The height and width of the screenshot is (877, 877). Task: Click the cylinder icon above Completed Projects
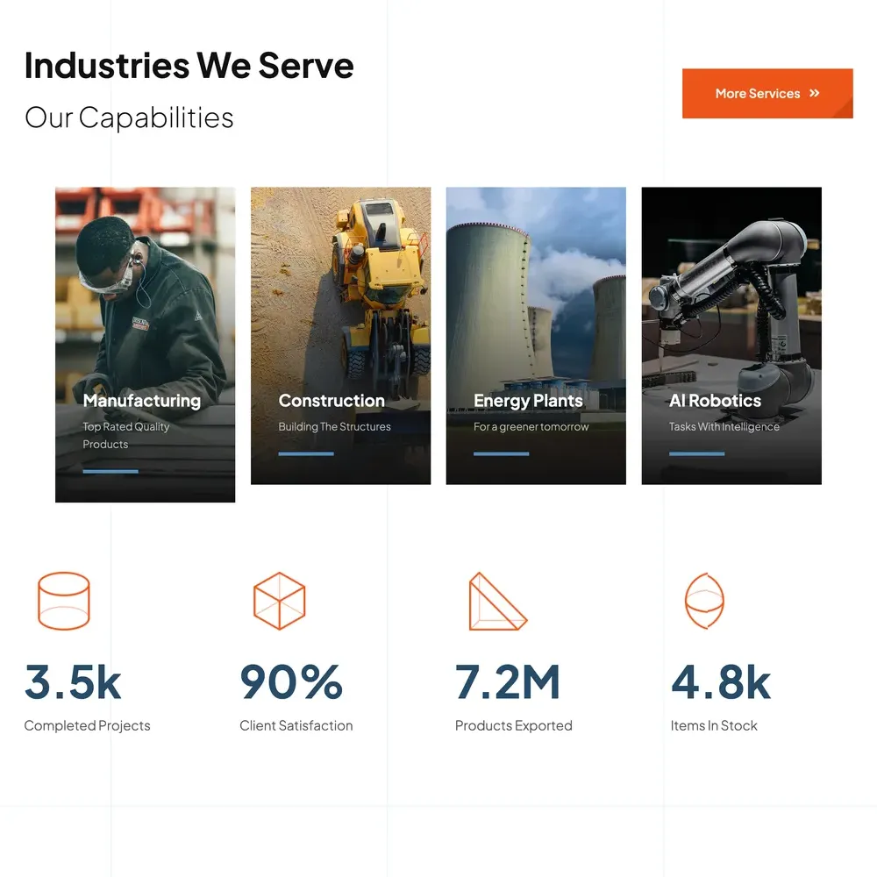(63, 601)
